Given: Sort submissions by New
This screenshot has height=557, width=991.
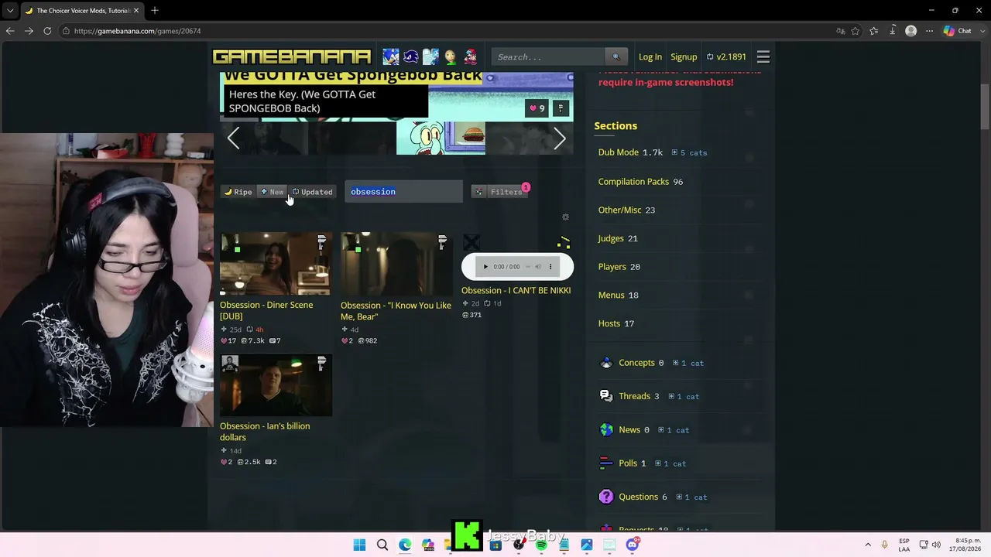Looking at the screenshot, I should click(272, 192).
